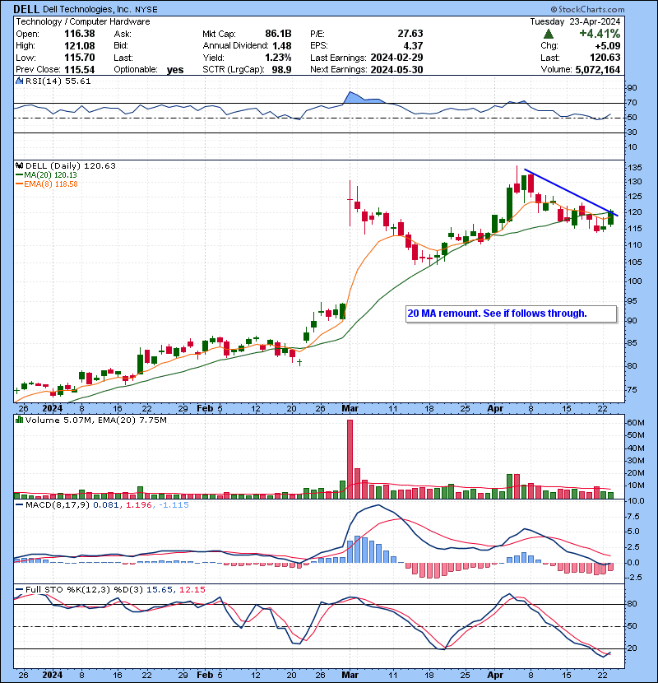Click the RSI(14) 55.61 panel label
Image resolution: width=658 pixels, height=683 pixels.
point(58,81)
